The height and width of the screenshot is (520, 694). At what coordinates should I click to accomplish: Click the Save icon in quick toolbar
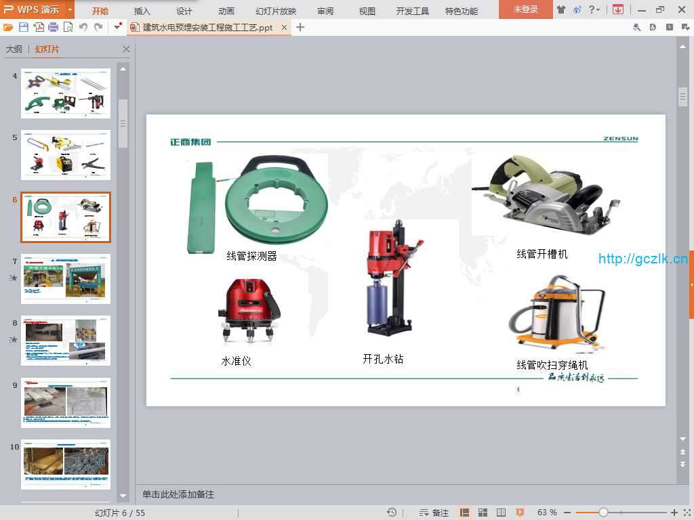pyautogui.click(x=24, y=27)
